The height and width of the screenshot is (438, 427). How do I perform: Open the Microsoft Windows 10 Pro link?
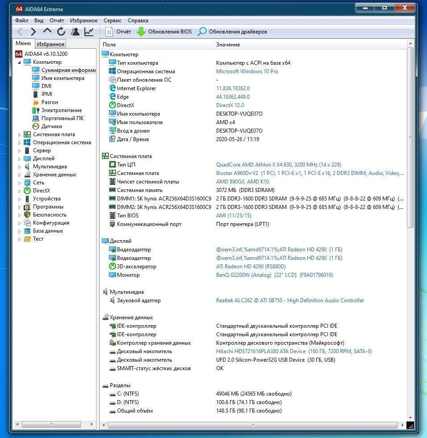coord(247,71)
